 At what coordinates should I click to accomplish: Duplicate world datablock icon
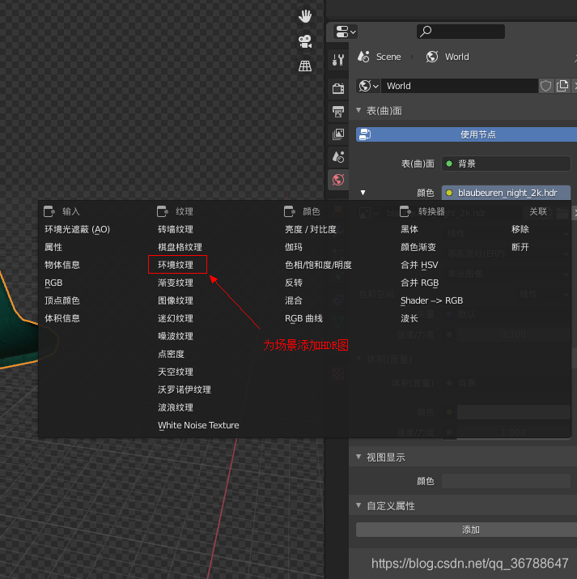tap(562, 86)
